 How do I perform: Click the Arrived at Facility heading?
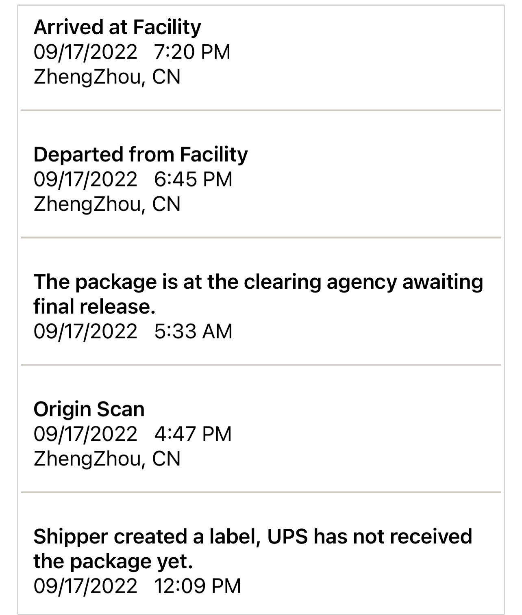point(117,27)
